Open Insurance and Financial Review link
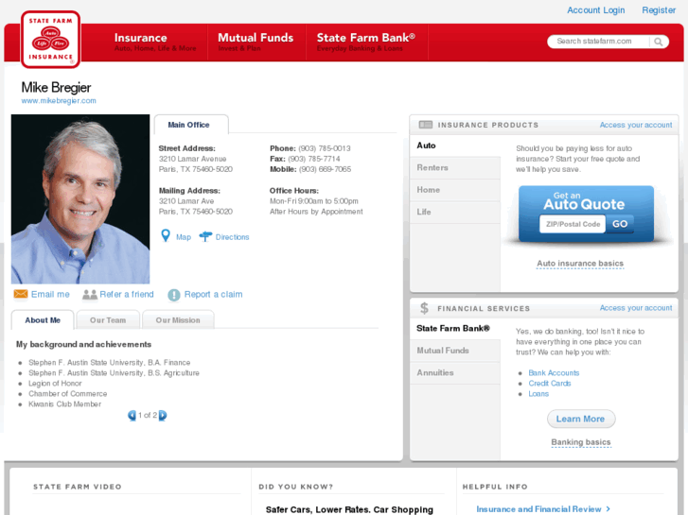This screenshot has width=688, height=515. [543, 509]
